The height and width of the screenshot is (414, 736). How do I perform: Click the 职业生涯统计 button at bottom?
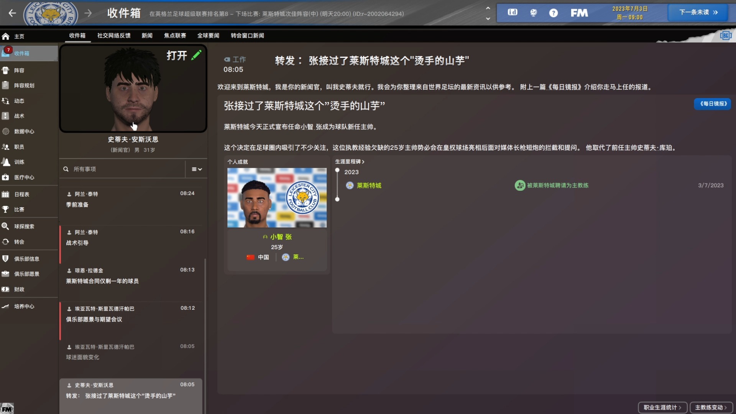[x=662, y=407]
